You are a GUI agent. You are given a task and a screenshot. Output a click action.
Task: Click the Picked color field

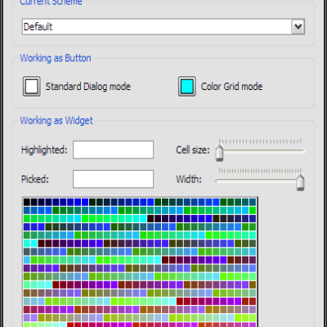tap(113, 179)
